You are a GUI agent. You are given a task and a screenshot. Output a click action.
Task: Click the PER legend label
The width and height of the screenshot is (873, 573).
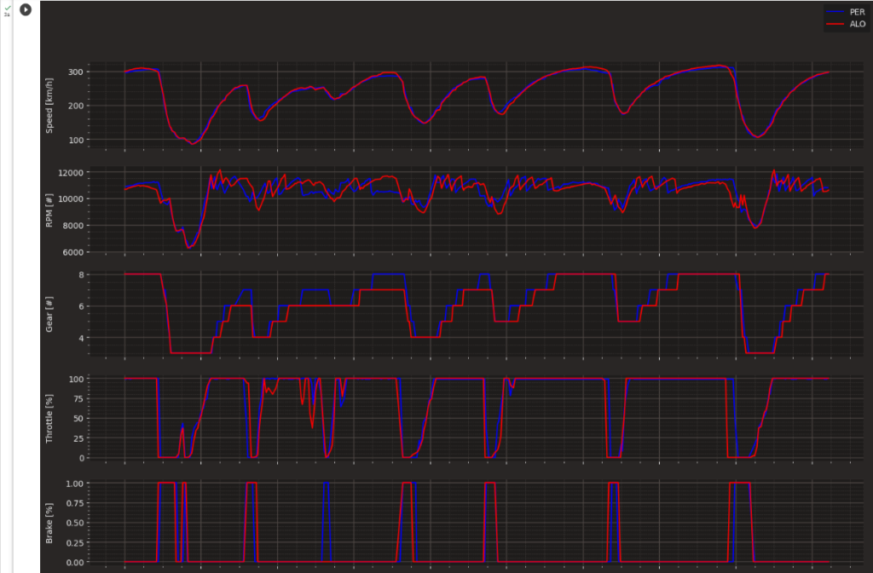tap(857, 12)
